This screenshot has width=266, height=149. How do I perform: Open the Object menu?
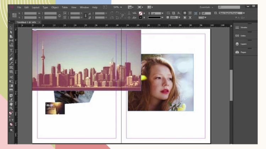pos(55,7)
